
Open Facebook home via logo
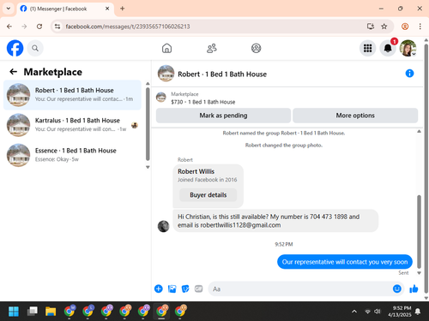click(15, 48)
